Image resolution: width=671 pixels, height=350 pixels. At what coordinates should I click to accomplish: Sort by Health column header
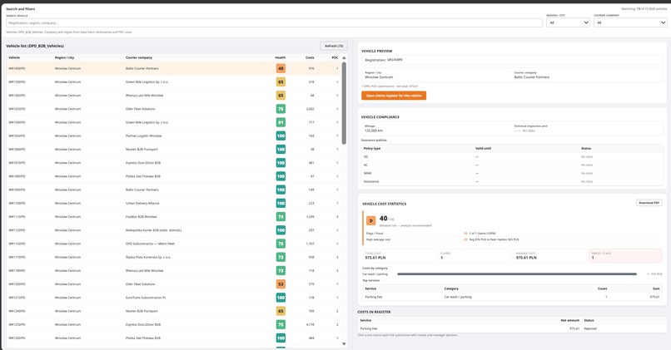coord(281,57)
